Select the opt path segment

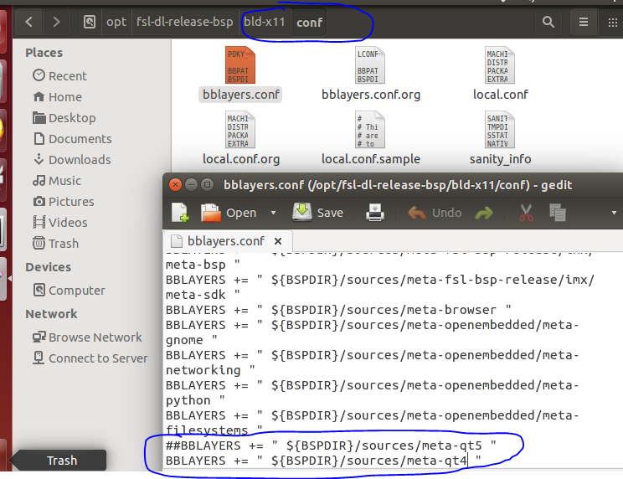click(x=116, y=22)
